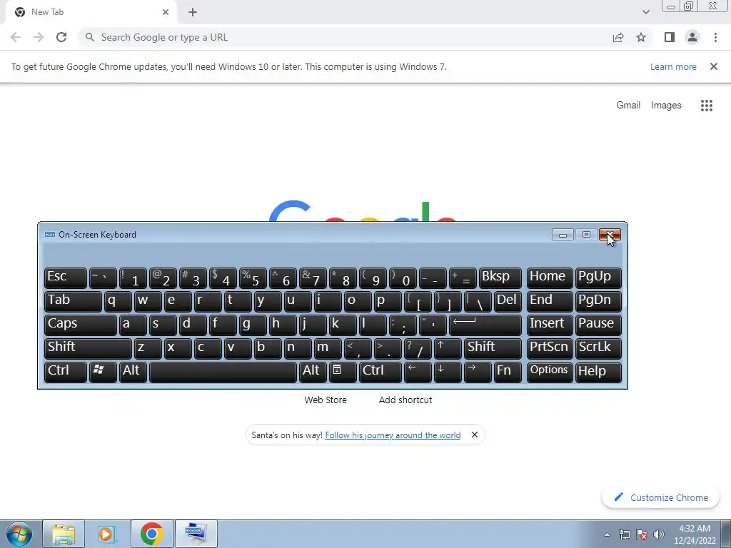The height and width of the screenshot is (548, 731).
Task: Open the Chrome profile avatar
Action: point(692,37)
